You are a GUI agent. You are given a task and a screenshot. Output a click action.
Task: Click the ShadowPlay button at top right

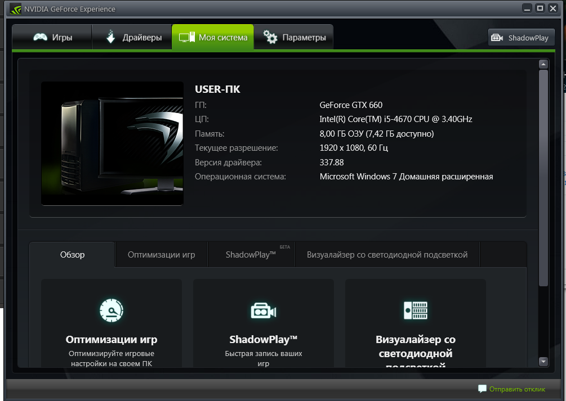[x=522, y=38]
